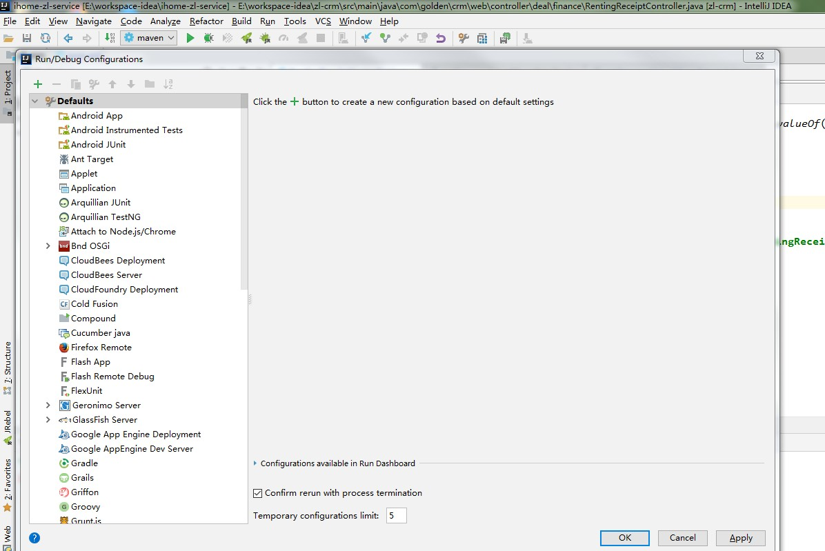
Task: Click the Build project binary-arrow icon
Action: point(110,38)
